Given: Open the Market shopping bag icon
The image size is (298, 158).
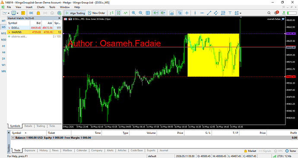Looking at the screenshot, I should [x=38, y=13].
